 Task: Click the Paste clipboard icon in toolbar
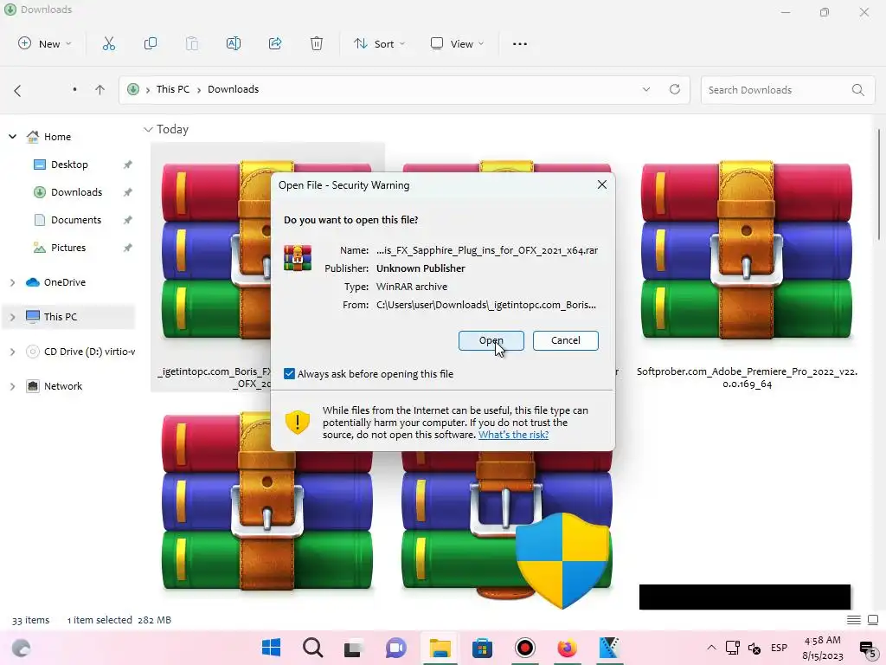click(x=192, y=43)
